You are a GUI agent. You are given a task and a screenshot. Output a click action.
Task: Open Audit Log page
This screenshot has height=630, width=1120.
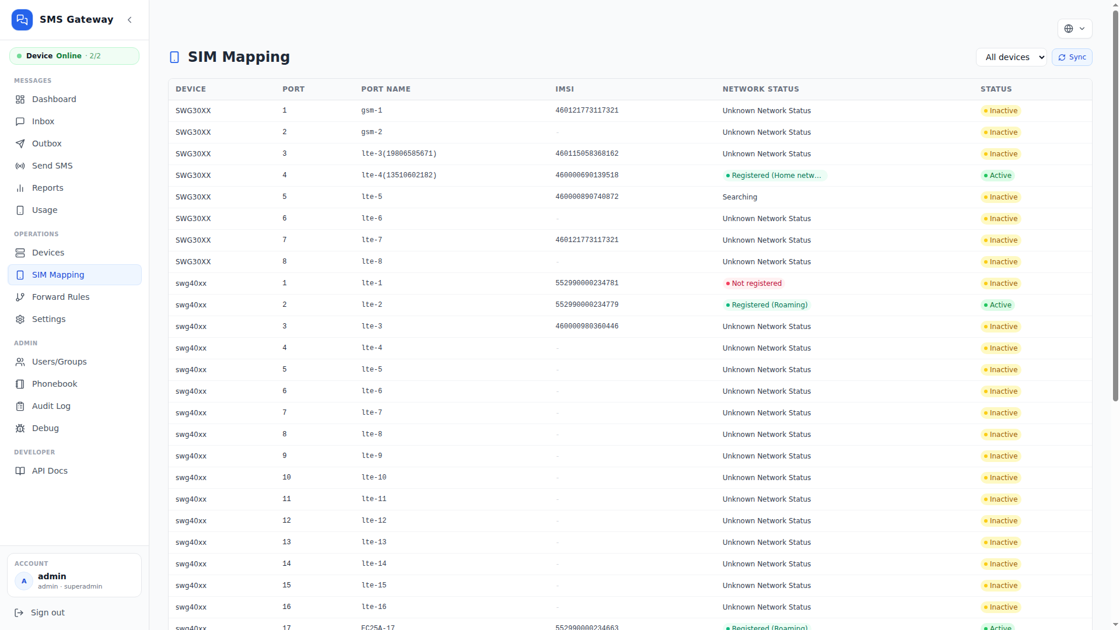[x=75, y=406]
